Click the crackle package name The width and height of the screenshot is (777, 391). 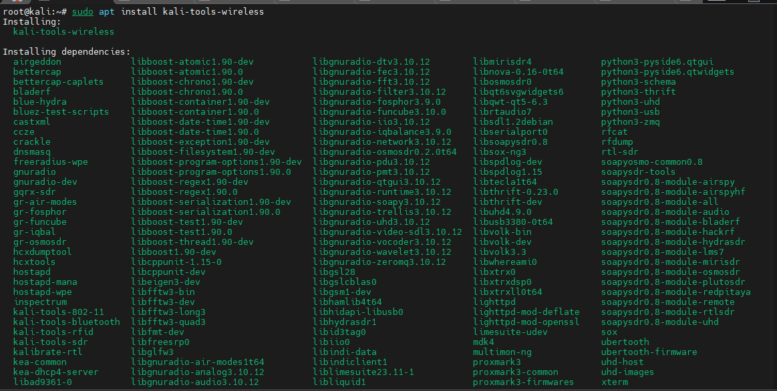[x=31, y=141]
